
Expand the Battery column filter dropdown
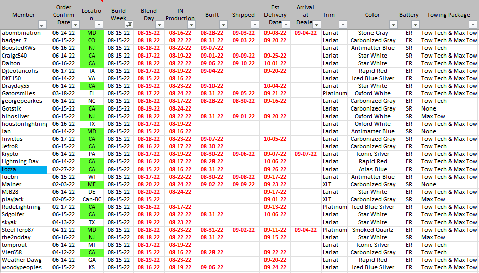click(x=415, y=24)
